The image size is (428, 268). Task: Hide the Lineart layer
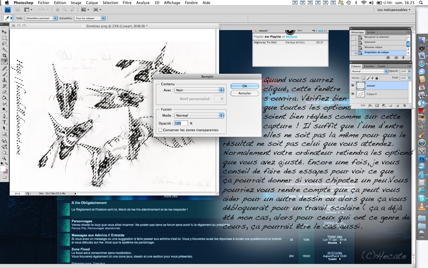[353, 86]
